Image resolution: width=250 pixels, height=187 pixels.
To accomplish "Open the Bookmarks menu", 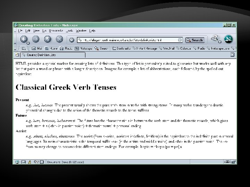I will [56, 30].
